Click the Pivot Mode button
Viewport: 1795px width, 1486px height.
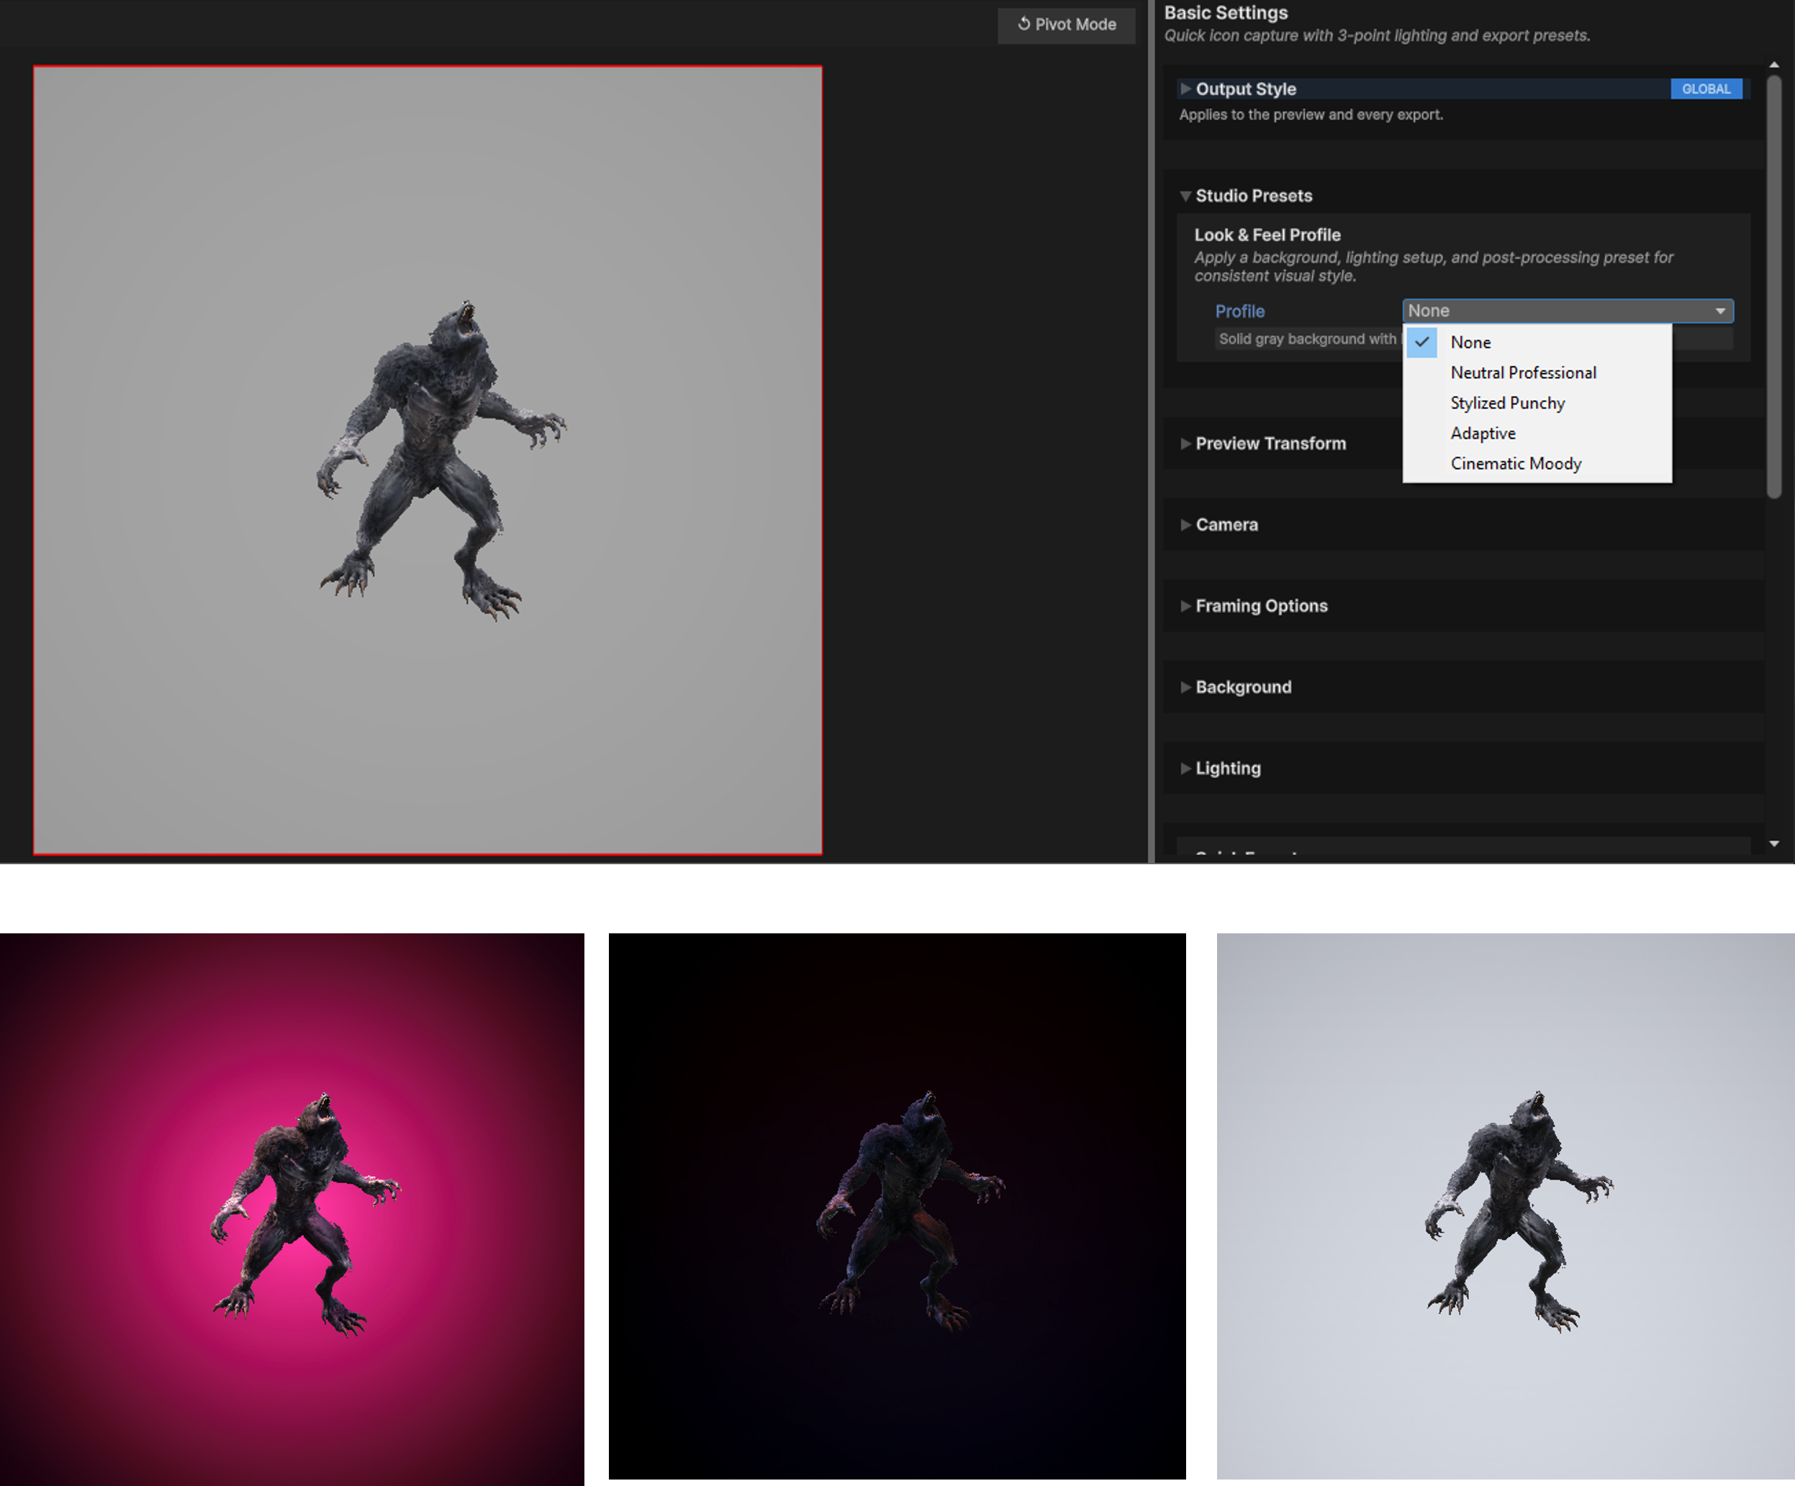click(x=1066, y=24)
